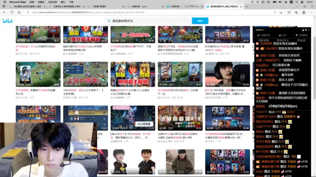316x177 pixels.
Task: Add this page to favorites star icon
Action: (281, 12)
